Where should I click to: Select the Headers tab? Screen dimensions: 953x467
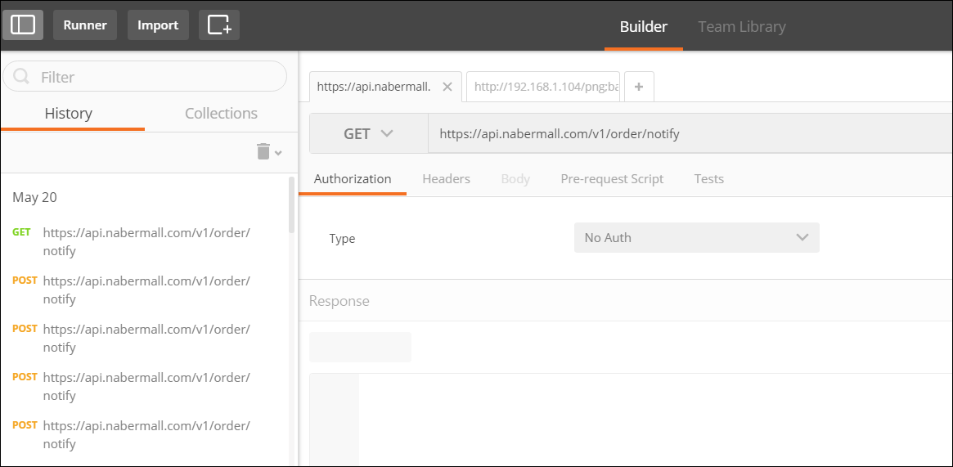[x=446, y=179]
